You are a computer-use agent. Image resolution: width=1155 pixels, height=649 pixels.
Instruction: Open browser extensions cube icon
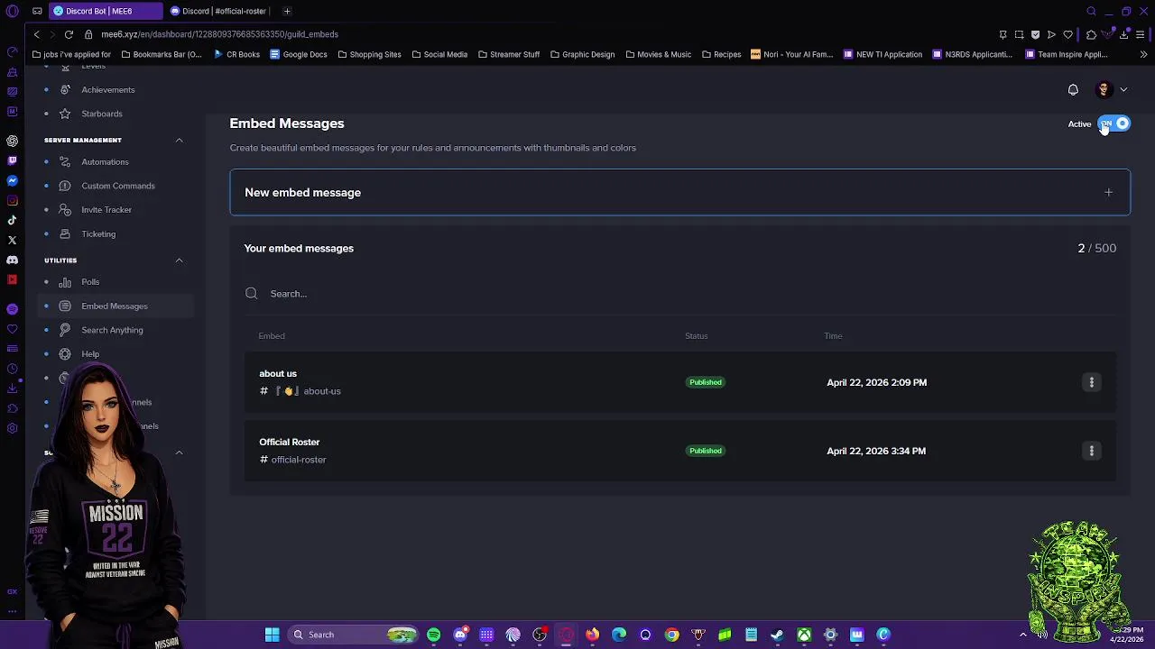1091,34
